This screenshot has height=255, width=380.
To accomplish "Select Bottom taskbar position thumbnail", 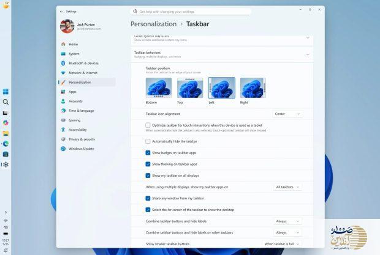I will click(159, 87).
